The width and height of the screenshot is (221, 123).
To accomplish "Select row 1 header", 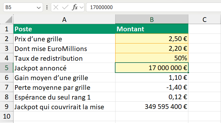I will pyautogui.click(x=7, y=29).
